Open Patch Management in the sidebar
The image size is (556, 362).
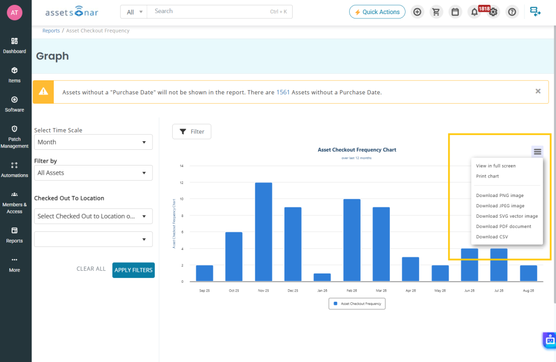coord(14,137)
